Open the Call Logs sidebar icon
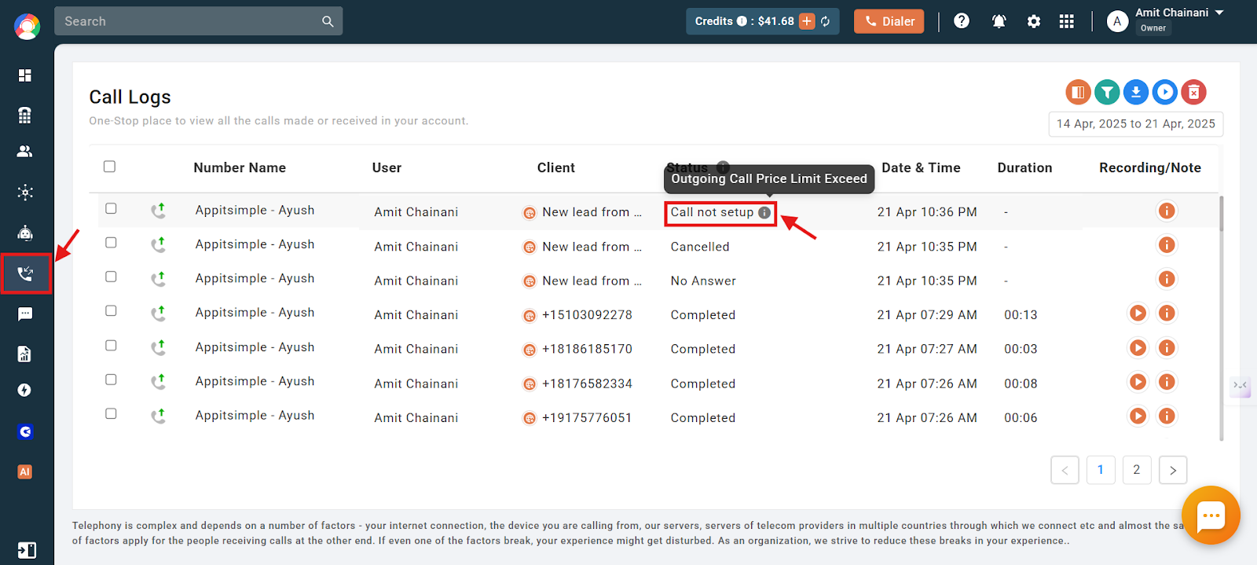The width and height of the screenshot is (1257, 565). [x=25, y=273]
